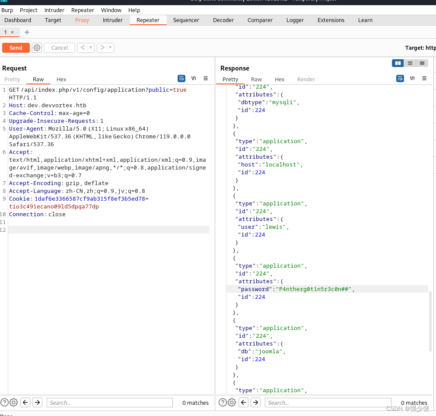Click the password value P4ntherg0t1n5r3c0n##

pos(313,289)
